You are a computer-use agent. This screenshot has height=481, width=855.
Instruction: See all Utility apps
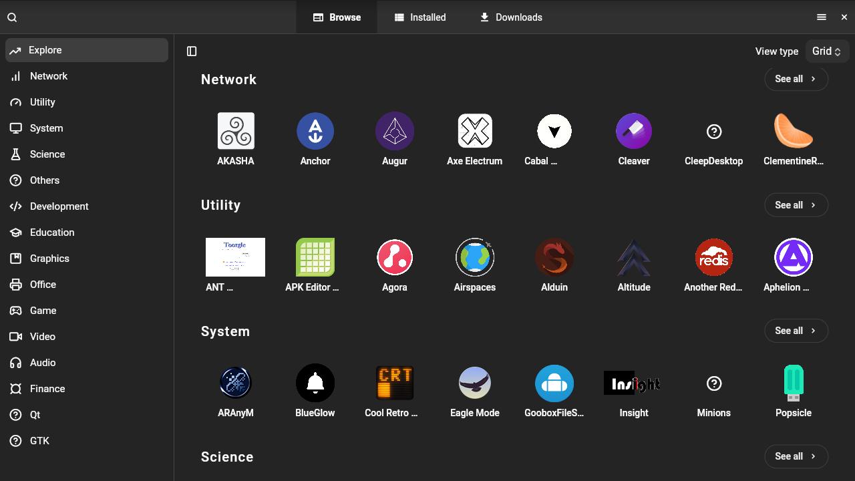click(796, 205)
